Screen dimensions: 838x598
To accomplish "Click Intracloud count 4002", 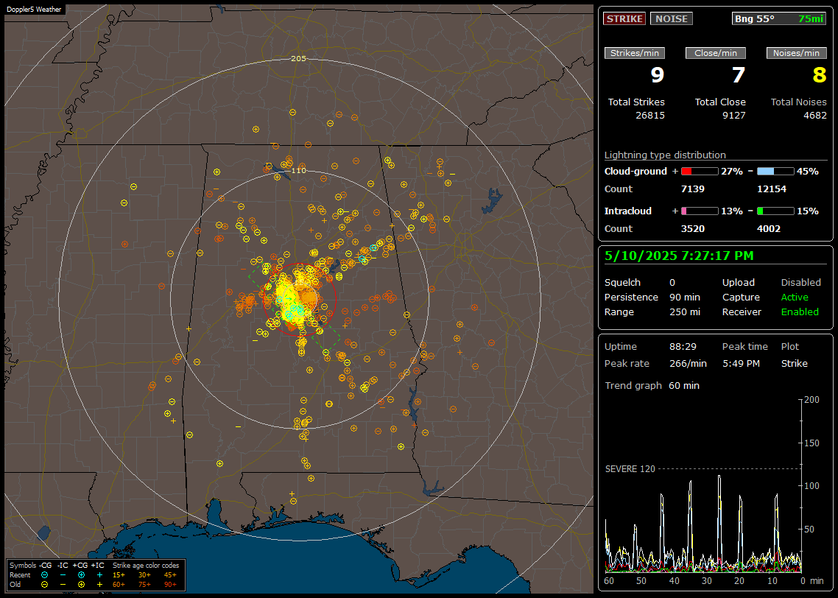I will (769, 229).
